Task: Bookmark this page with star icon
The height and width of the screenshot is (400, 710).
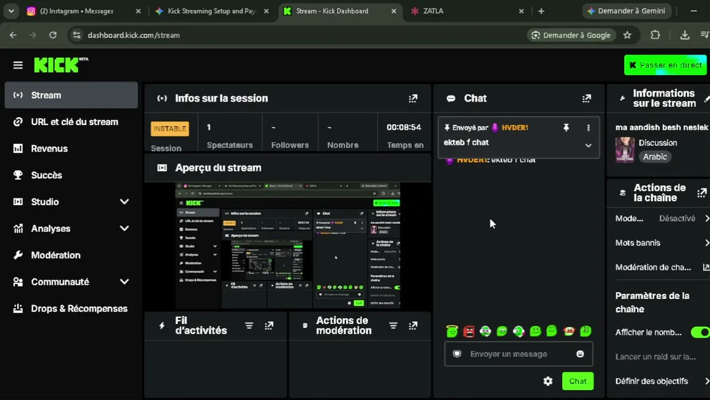Action: tap(627, 35)
